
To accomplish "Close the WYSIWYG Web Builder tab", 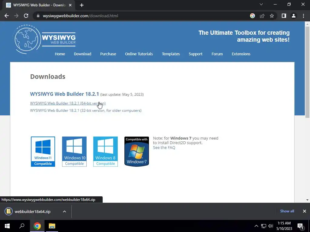I will (70, 5).
